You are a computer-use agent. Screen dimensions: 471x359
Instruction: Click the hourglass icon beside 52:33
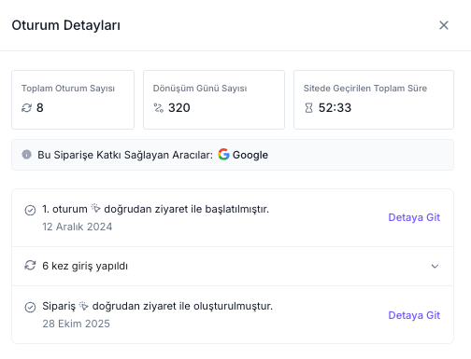click(308, 108)
